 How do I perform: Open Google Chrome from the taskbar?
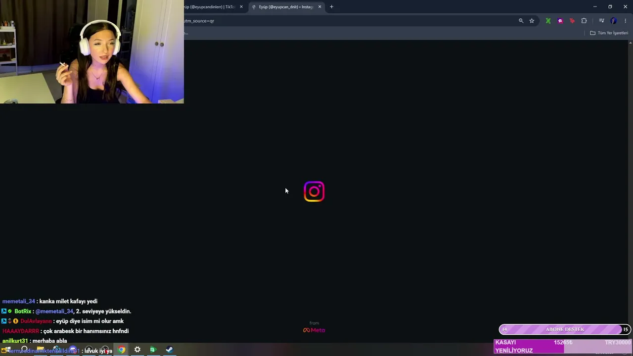coord(122,350)
